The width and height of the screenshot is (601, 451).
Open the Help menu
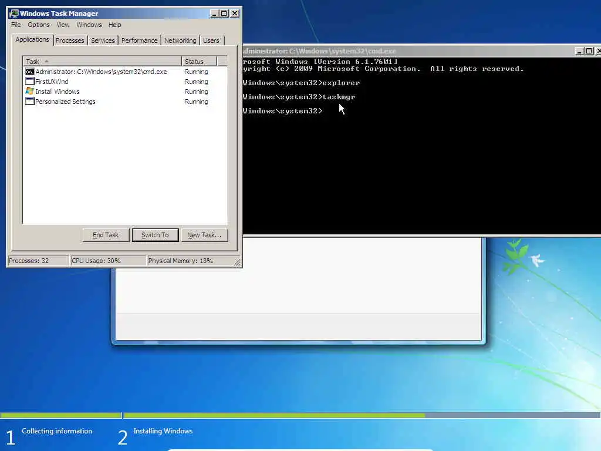[x=114, y=25]
